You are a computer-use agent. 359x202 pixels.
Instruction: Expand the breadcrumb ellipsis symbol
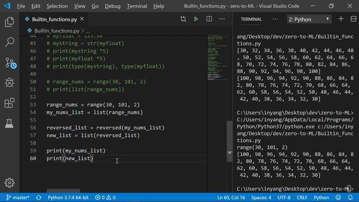[x=88, y=31]
